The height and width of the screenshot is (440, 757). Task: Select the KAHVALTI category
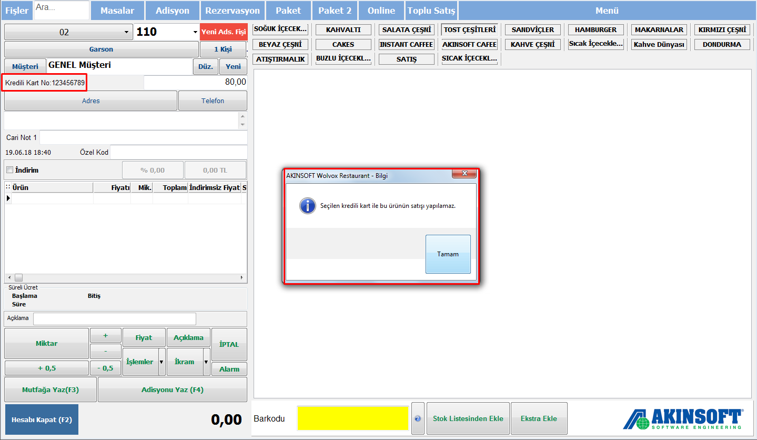[x=344, y=30]
